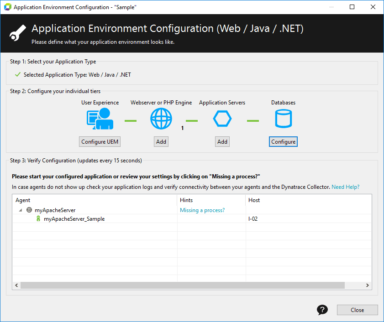The width and height of the screenshot is (384, 322).
Task: Click the Host column header
Action: pos(309,200)
